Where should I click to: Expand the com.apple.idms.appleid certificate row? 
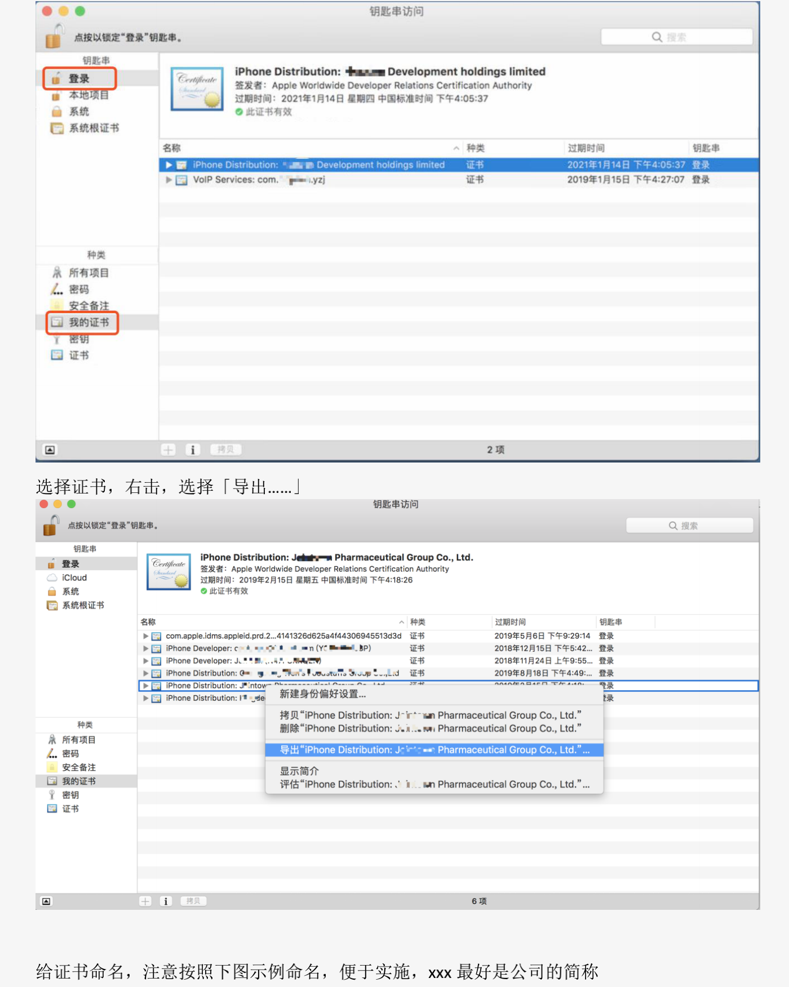coord(146,636)
